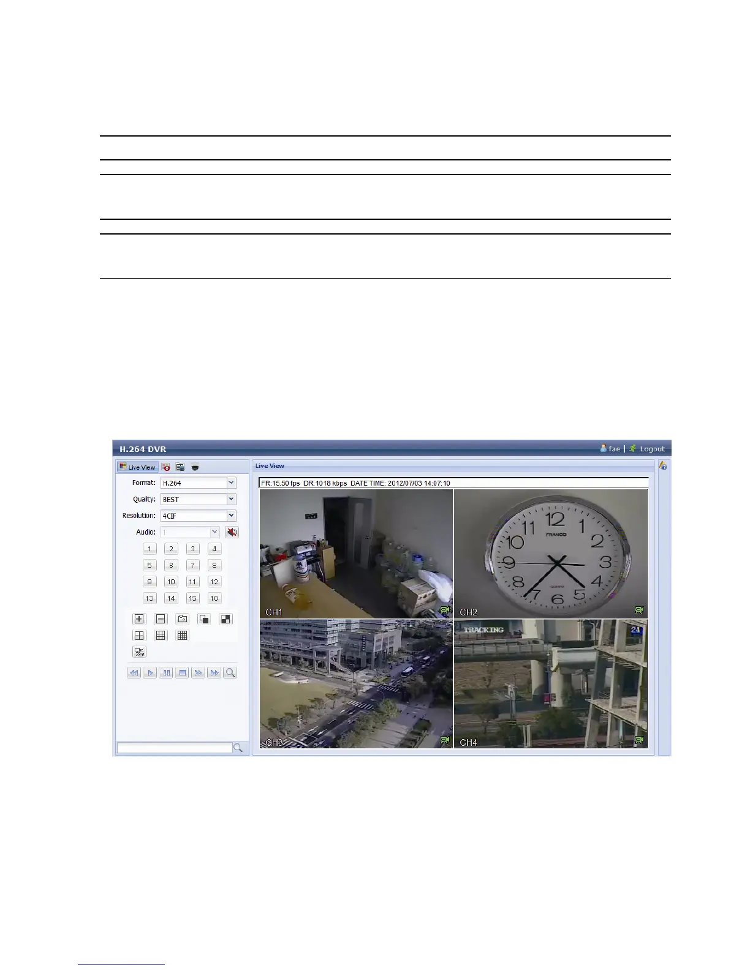Select channel button 9
This screenshot has width=750, height=970.
[x=150, y=582]
